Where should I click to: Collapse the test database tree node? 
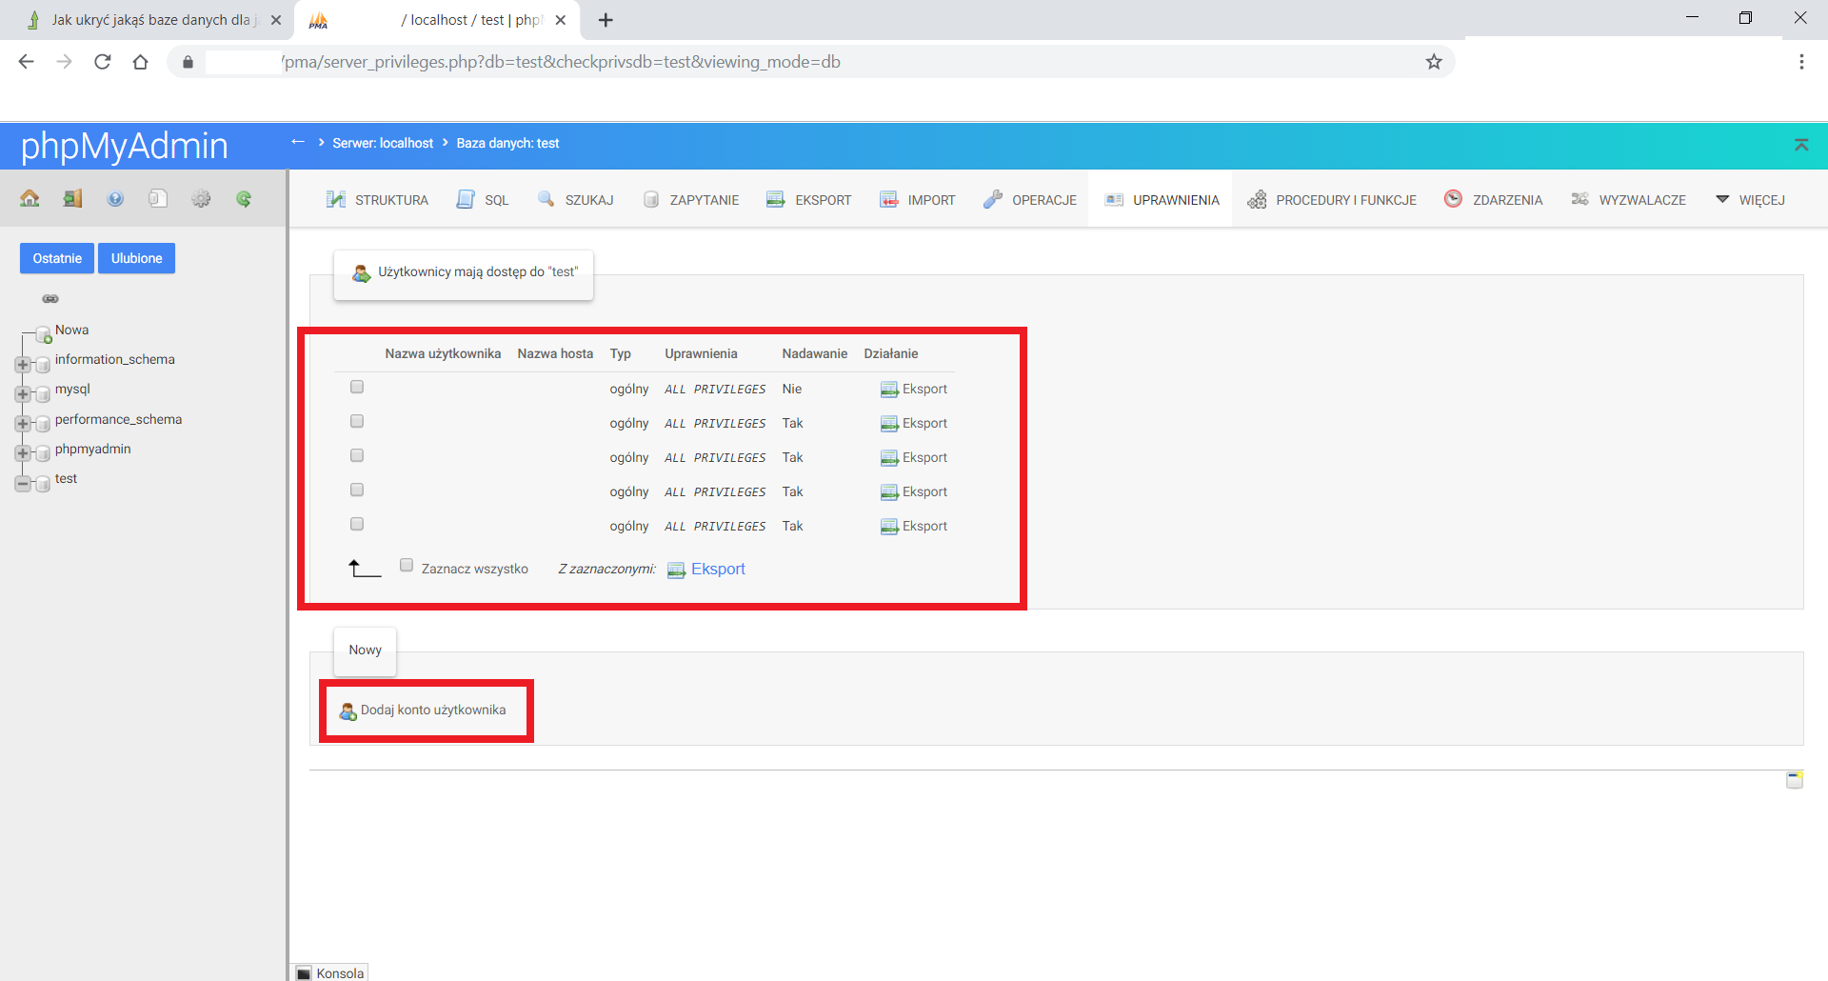(x=23, y=484)
